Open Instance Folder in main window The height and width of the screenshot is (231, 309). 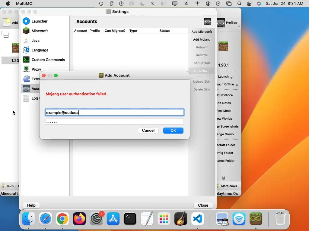[226, 161]
